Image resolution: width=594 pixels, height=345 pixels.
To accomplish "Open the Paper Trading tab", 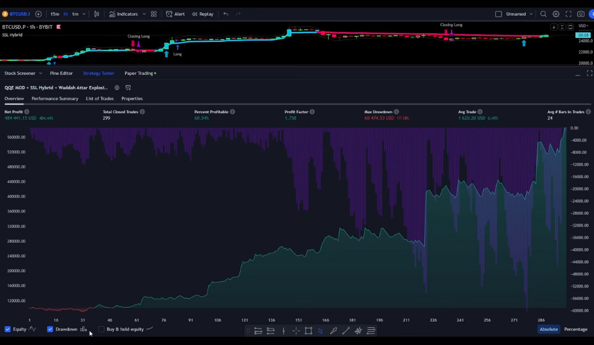I will click(x=139, y=73).
